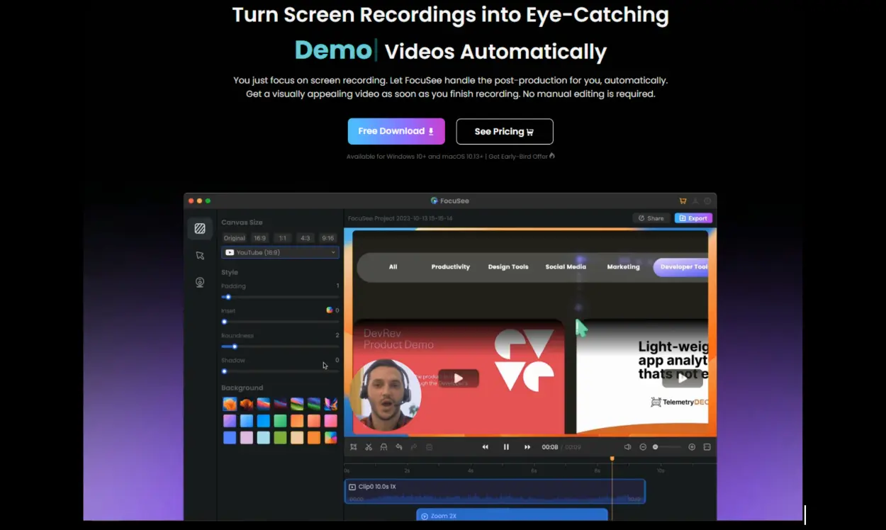Select the Zoom 2X timeline segment
Viewport: 886px width, 530px height.
click(x=512, y=515)
